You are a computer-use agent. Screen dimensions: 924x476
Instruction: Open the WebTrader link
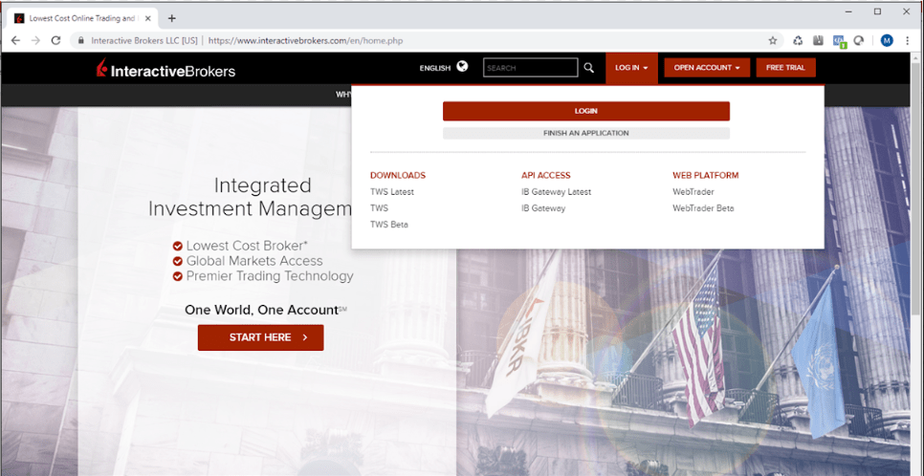(693, 192)
